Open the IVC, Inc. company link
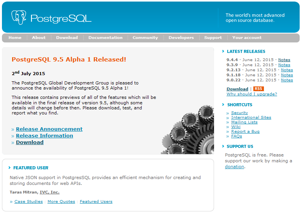This screenshot has height=218, width=302. [x=49, y=192]
